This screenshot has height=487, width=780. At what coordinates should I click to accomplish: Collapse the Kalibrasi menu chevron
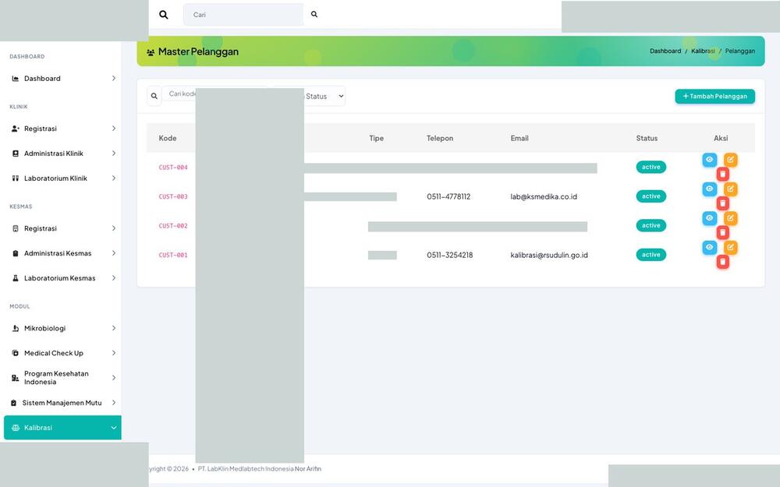click(114, 428)
